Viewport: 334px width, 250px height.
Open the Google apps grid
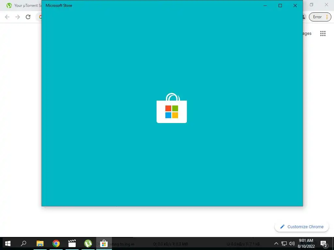pos(323,34)
